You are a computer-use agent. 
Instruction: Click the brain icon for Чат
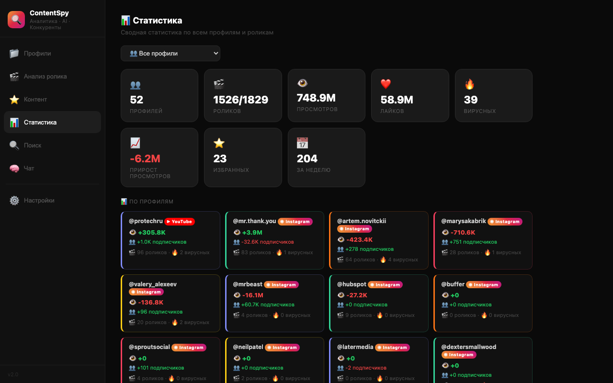tap(14, 169)
